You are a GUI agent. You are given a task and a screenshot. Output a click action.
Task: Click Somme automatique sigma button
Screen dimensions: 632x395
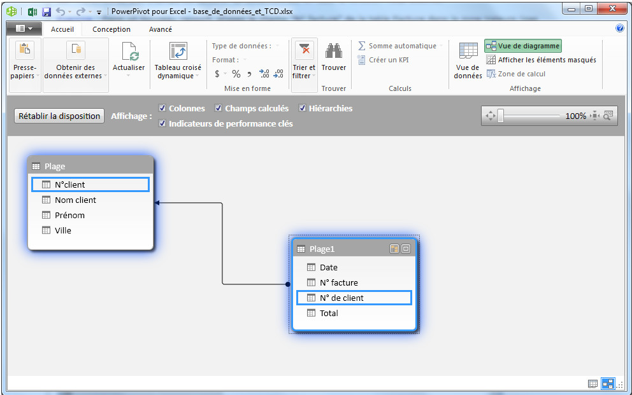click(398, 46)
